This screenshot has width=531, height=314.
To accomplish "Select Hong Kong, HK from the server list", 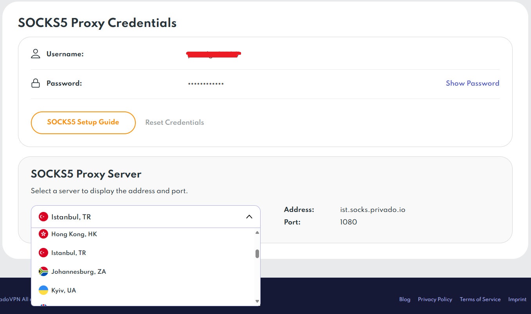I will (x=143, y=234).
